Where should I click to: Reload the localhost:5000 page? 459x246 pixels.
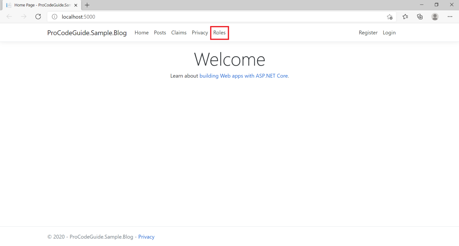38,16
